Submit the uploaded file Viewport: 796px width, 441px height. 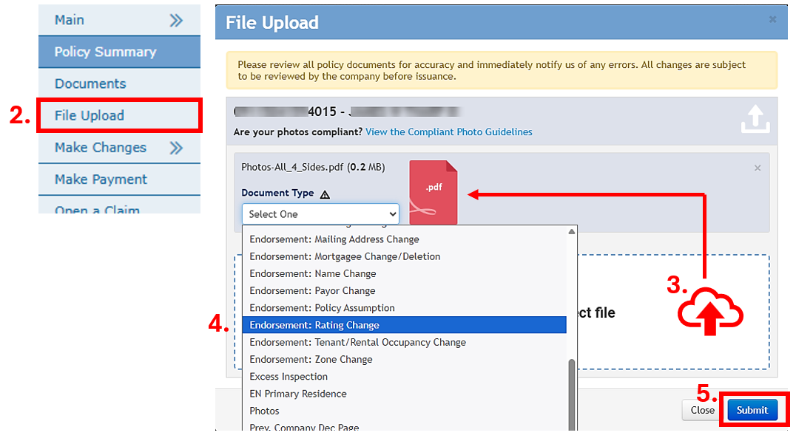coord(752,410)
